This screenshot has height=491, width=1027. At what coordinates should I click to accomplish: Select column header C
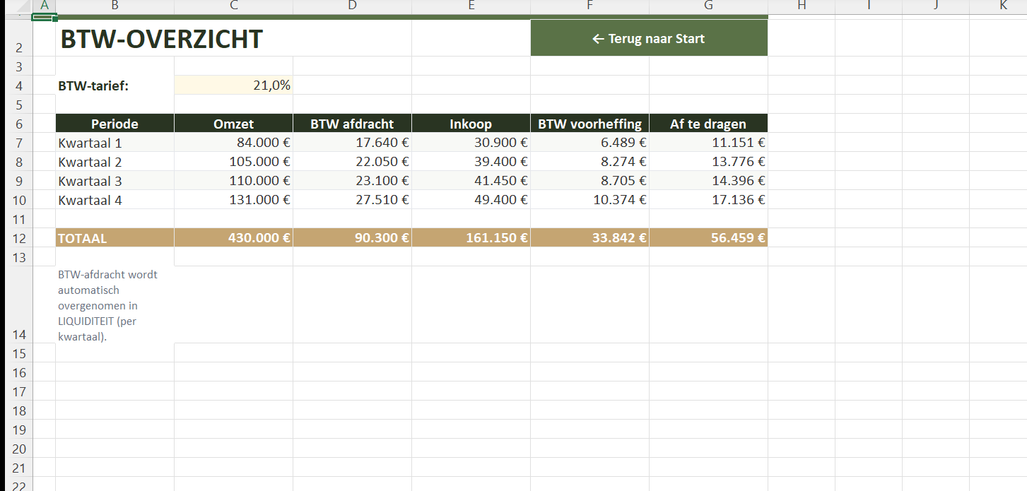[x=233, y=6]
